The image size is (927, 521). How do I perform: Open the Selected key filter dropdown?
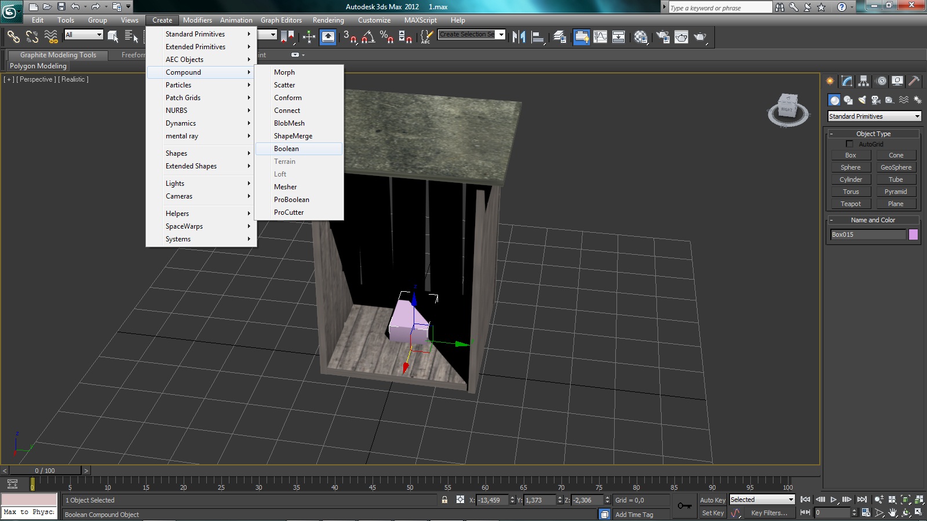click(x=761, y=500)
